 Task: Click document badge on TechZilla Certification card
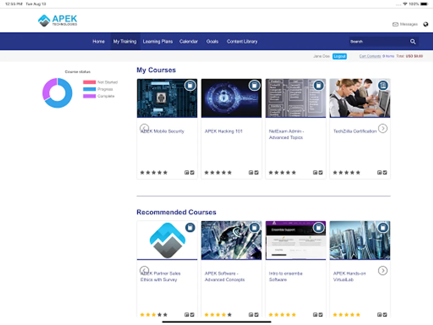click(x=383, y=86)
